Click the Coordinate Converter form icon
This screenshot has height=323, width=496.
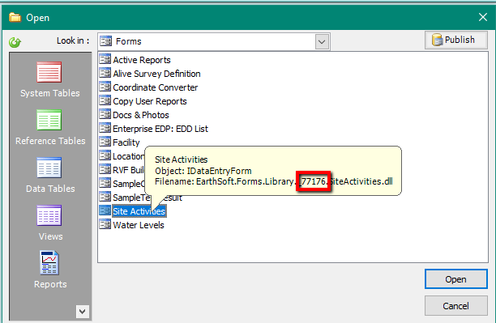pos(105,87)
